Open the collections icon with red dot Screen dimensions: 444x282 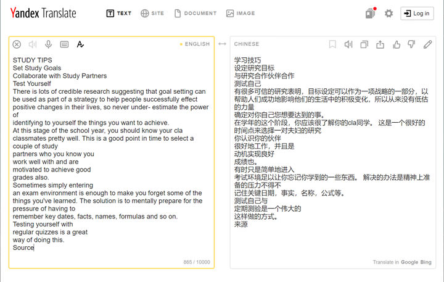[371, 13]
